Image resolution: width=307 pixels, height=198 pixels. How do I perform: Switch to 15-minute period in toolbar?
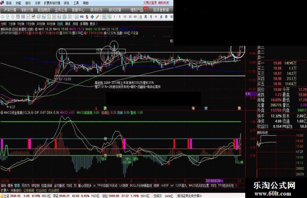[125, 17]
